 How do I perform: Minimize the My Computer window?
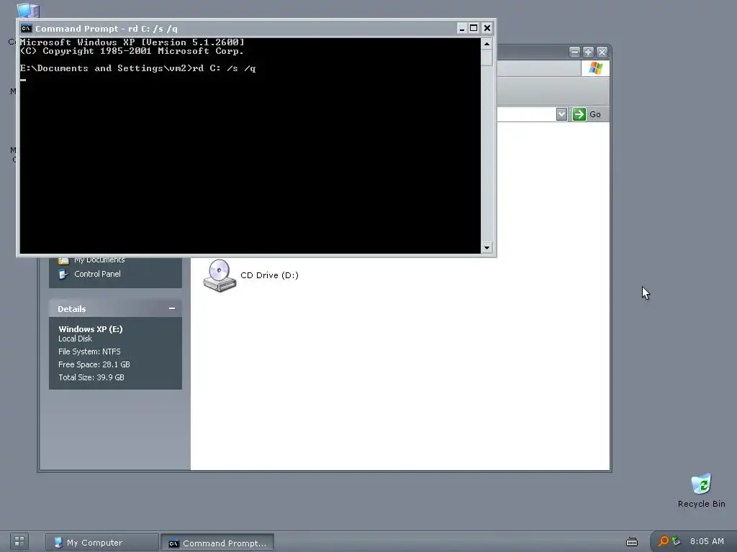[574, 52]
